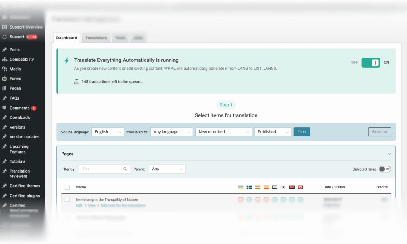Click the Media library icon
The height and width of the screenshot is (244, 407).
click(x=4, y=69)
